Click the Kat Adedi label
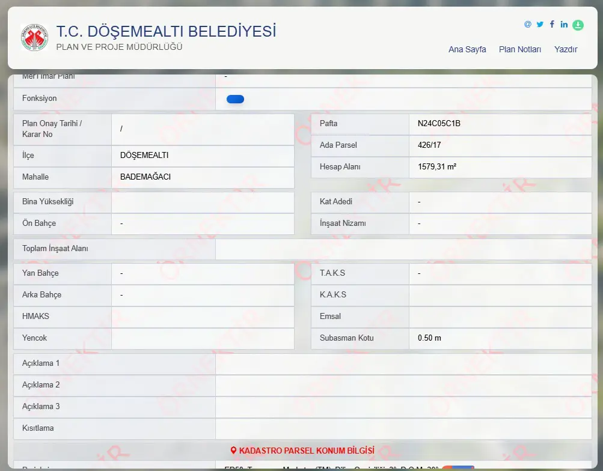Viewport: 603px width, 471px height. tap(335, 201)
